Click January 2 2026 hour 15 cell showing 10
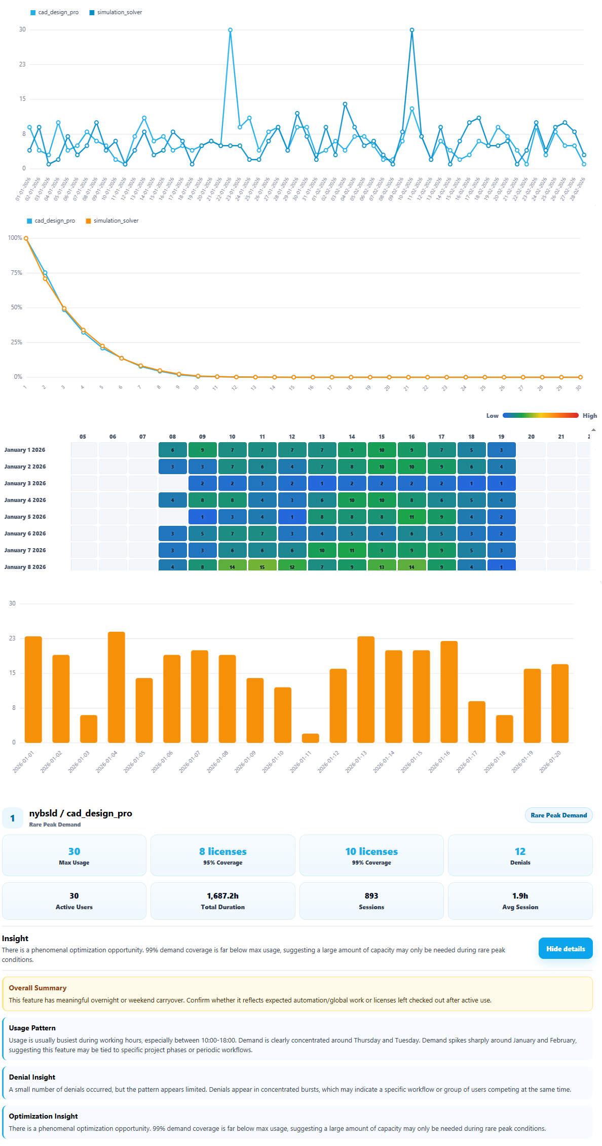The image size is (602, 1146). [382, 467]
